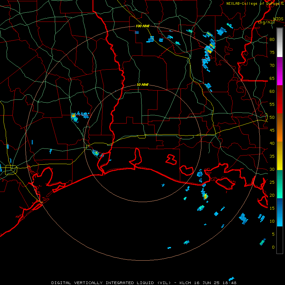
Task: Click the scale value 25
Action: 272,182
